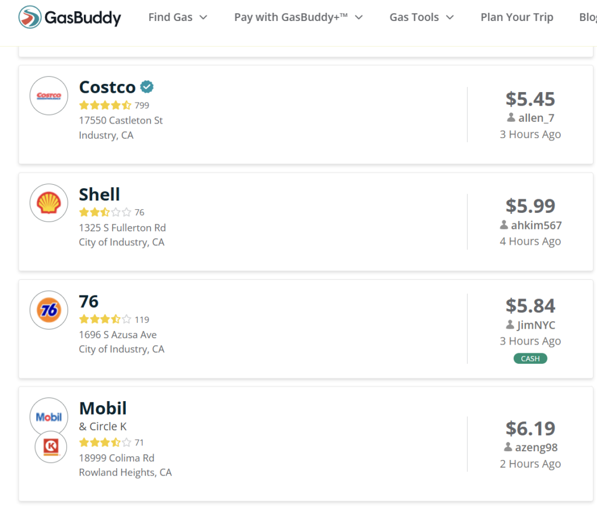Click the user icon beside allen_7

tap(511, 118)
